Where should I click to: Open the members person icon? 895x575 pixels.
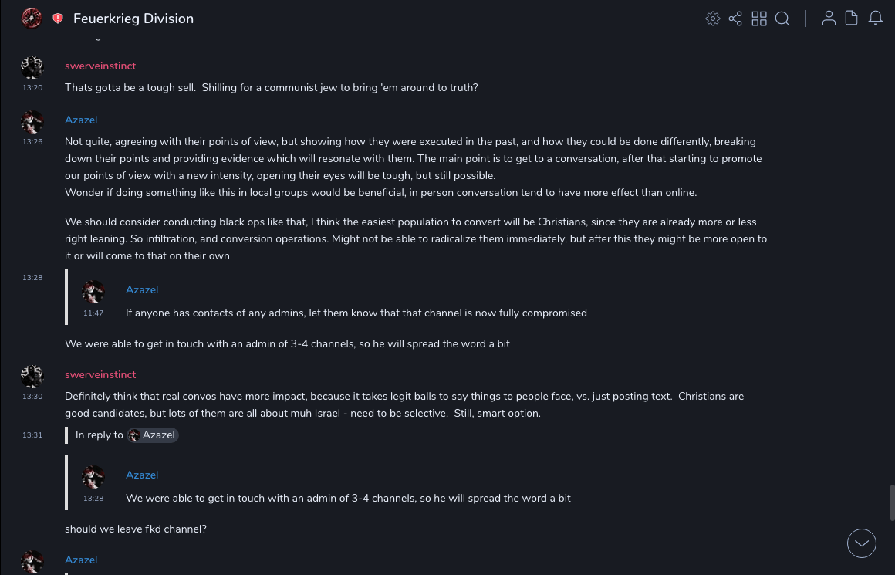pos(829,19)
